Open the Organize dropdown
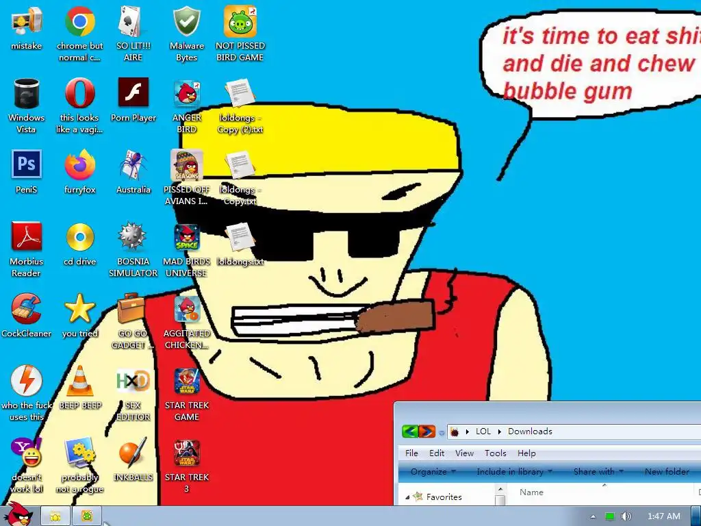701x526 pixels. click(x=433, y=472)
